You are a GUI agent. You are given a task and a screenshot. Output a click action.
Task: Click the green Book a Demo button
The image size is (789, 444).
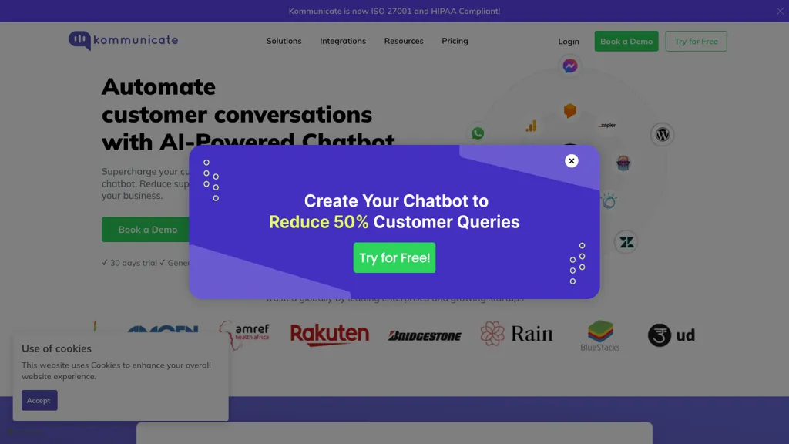(626, 41)
